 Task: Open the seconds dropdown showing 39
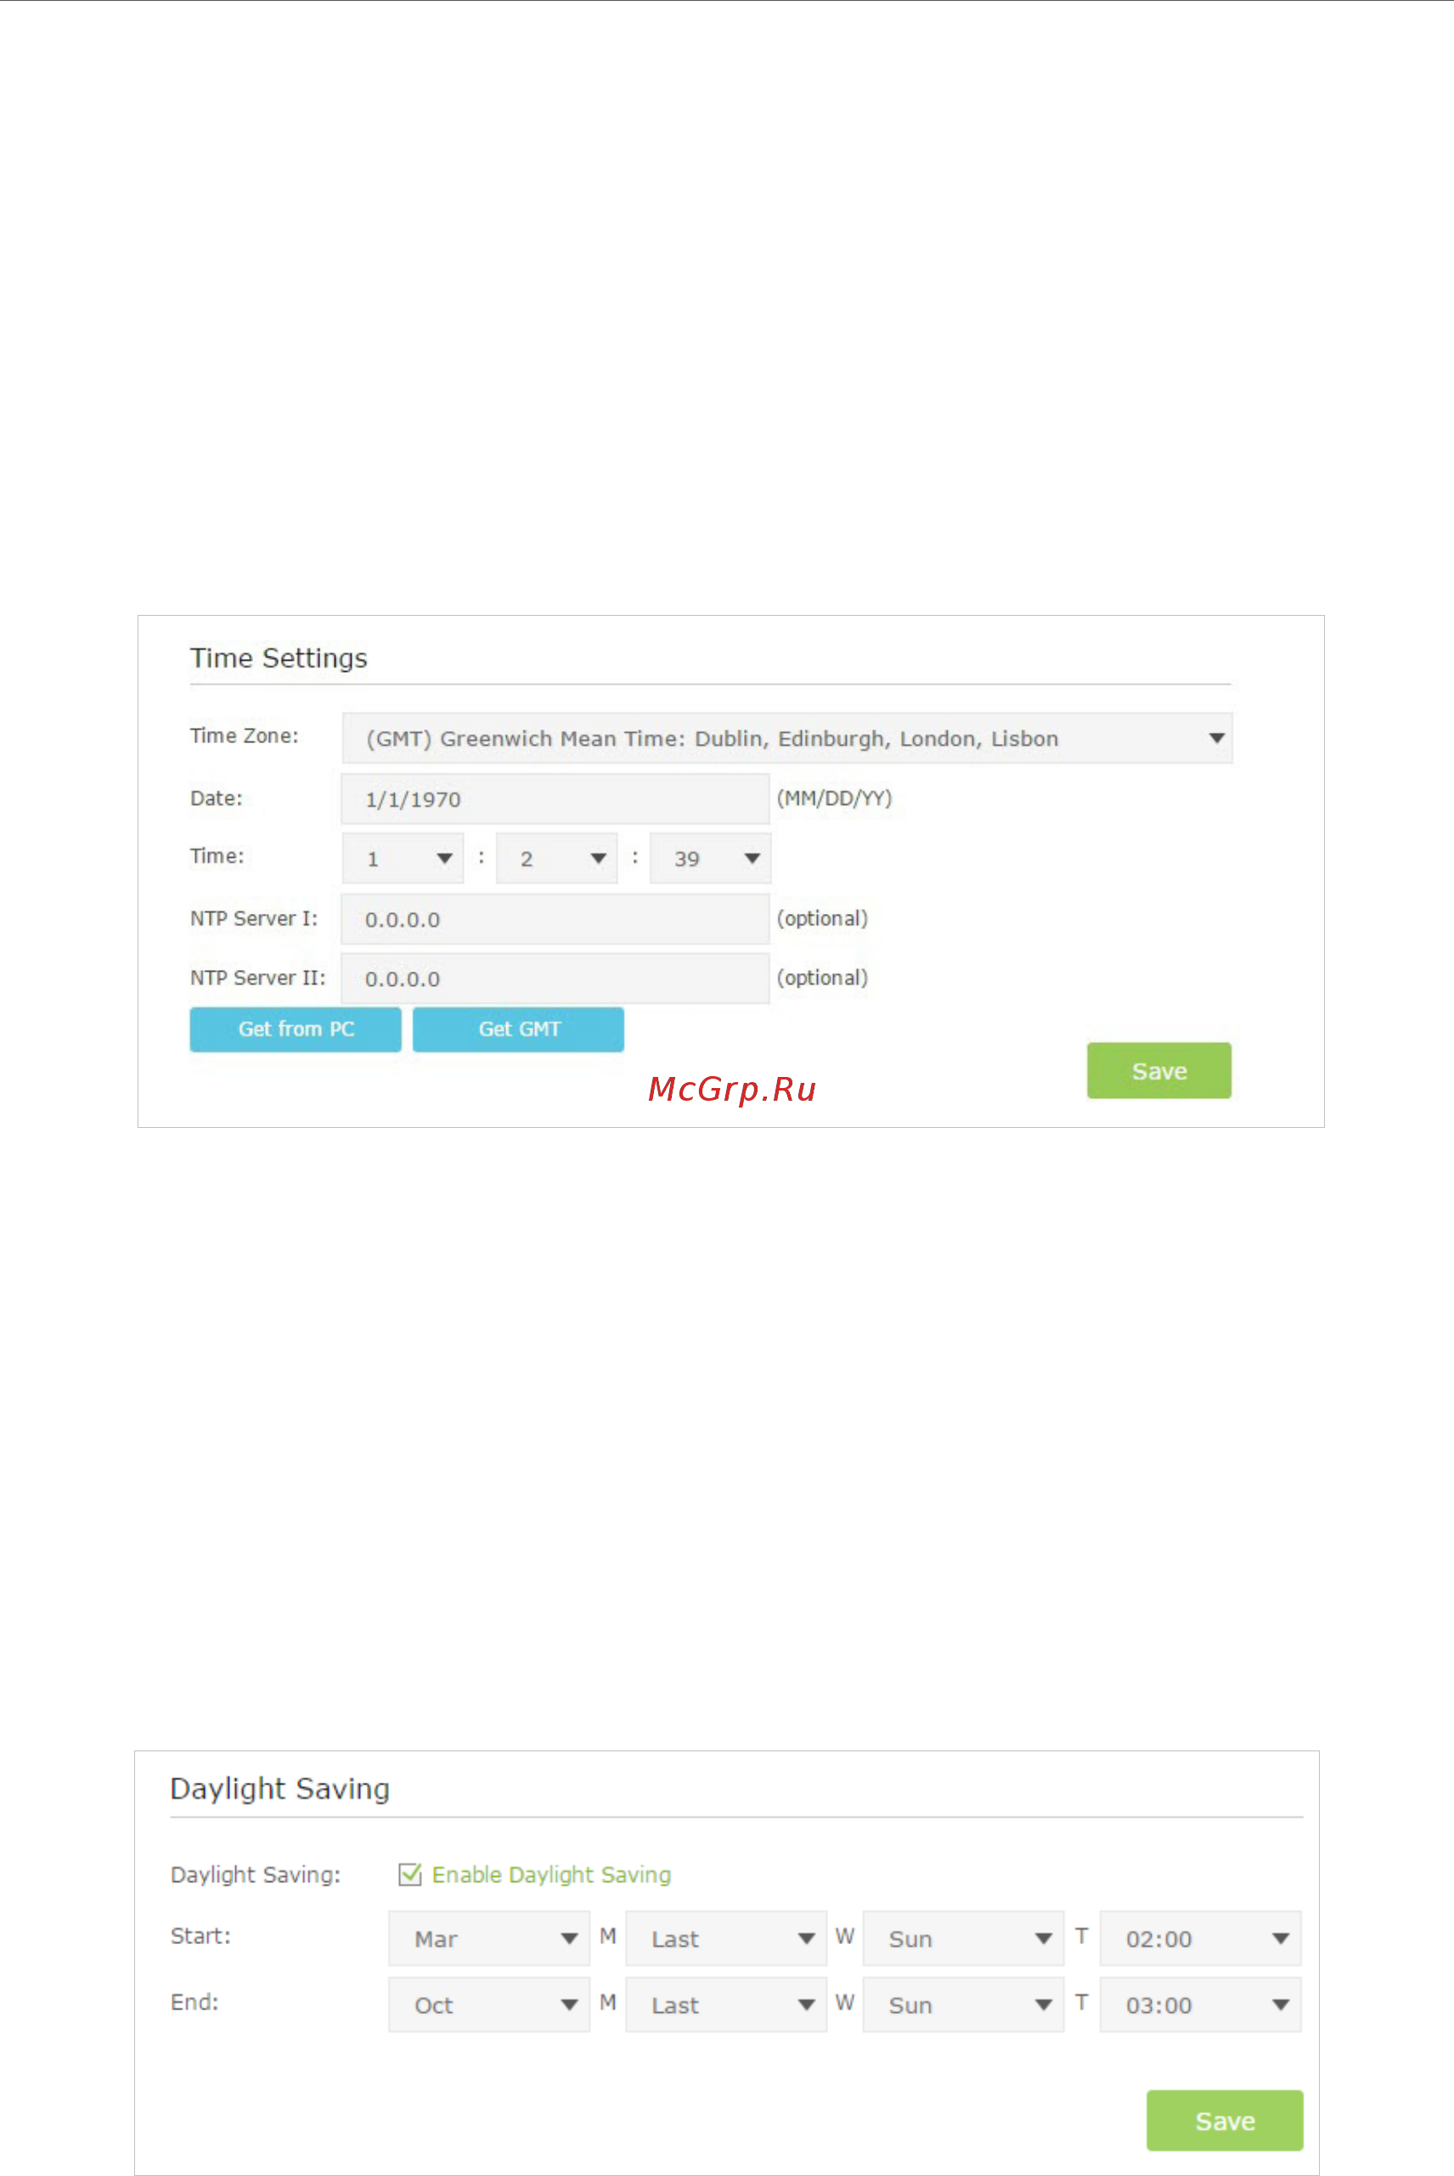click(710, 858)
